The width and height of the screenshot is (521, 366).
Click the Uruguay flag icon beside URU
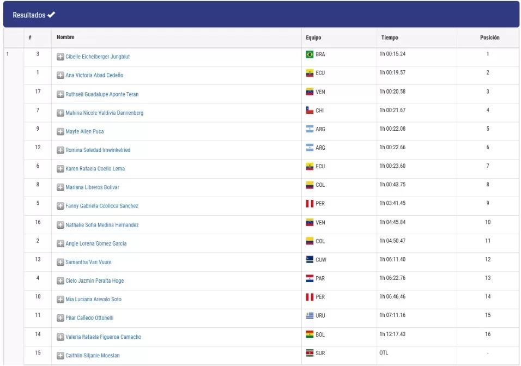coord(310,315)
